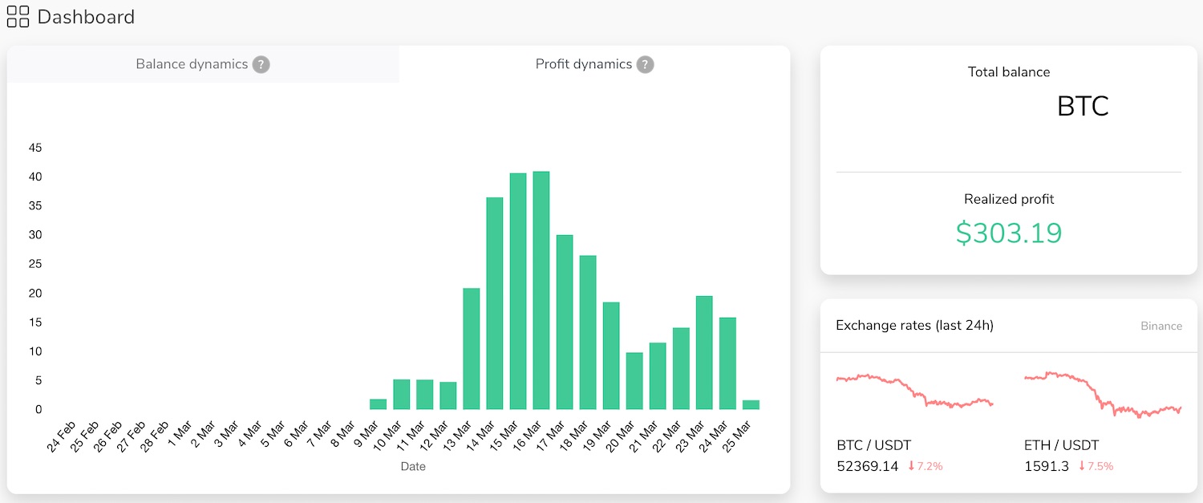
Task: Select the 13 Mar profit bar
Action: pos(472,348)
